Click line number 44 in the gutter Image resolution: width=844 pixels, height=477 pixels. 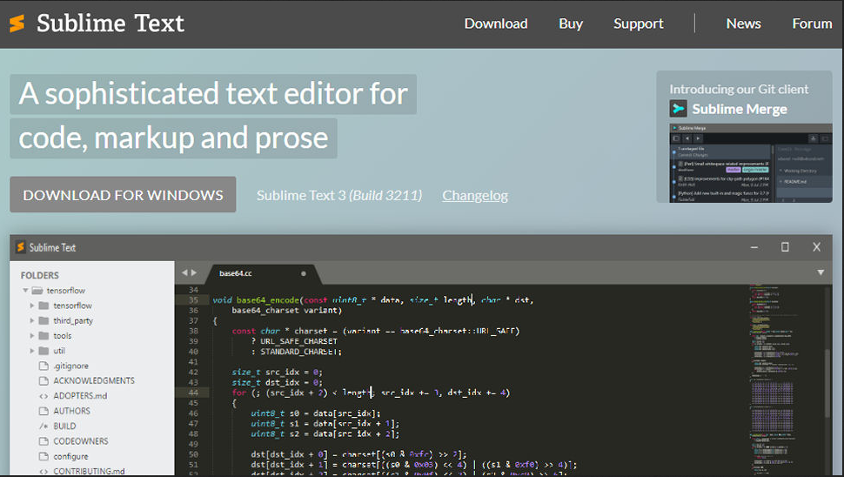(193, 393)
